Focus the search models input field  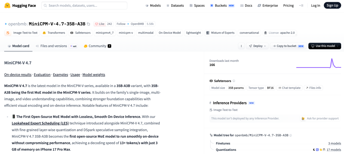pos(84,6)
